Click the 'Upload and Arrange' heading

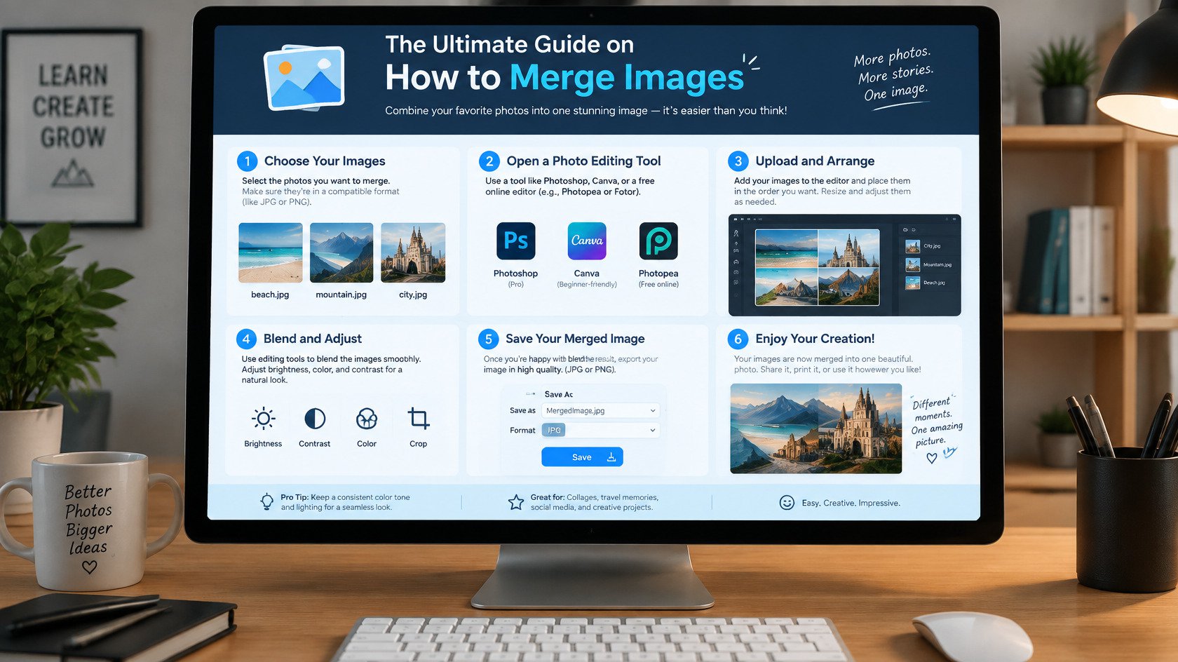815,161
